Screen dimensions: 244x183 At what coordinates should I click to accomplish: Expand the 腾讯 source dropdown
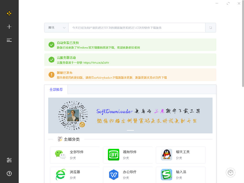click(56, 28)
